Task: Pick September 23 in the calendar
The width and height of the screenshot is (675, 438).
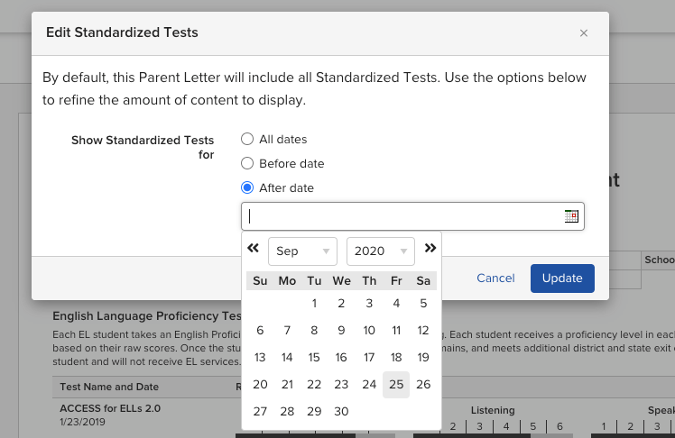Action: (341, 385)
